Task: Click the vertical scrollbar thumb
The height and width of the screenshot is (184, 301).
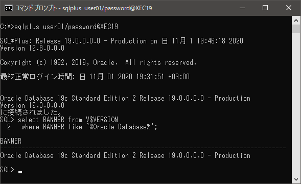Action: tap(296, 29)
